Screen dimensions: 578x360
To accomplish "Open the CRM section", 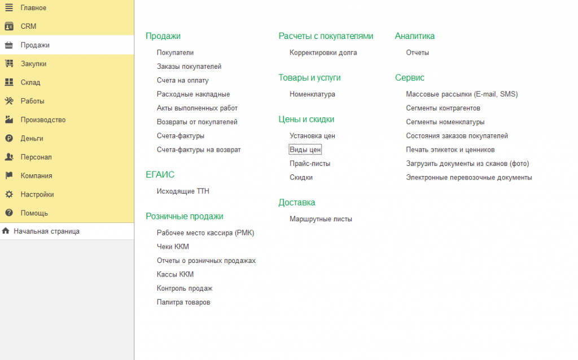I will [67, 26].
